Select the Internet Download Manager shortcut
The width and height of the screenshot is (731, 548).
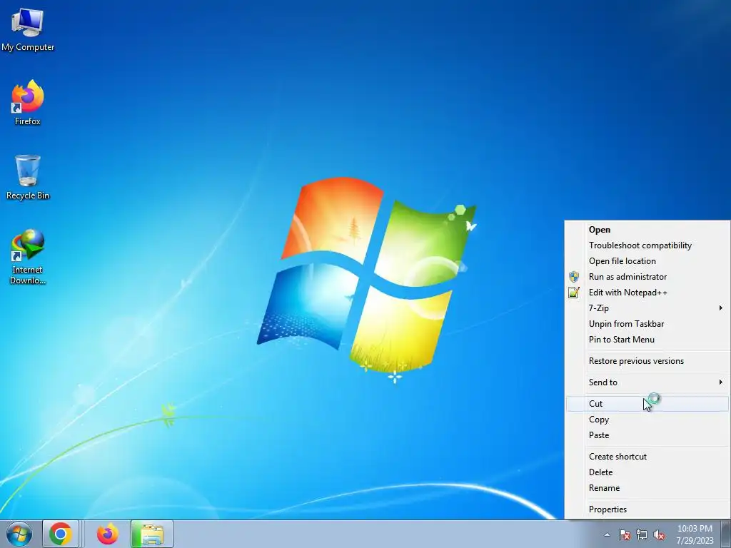tap(28, 256)
